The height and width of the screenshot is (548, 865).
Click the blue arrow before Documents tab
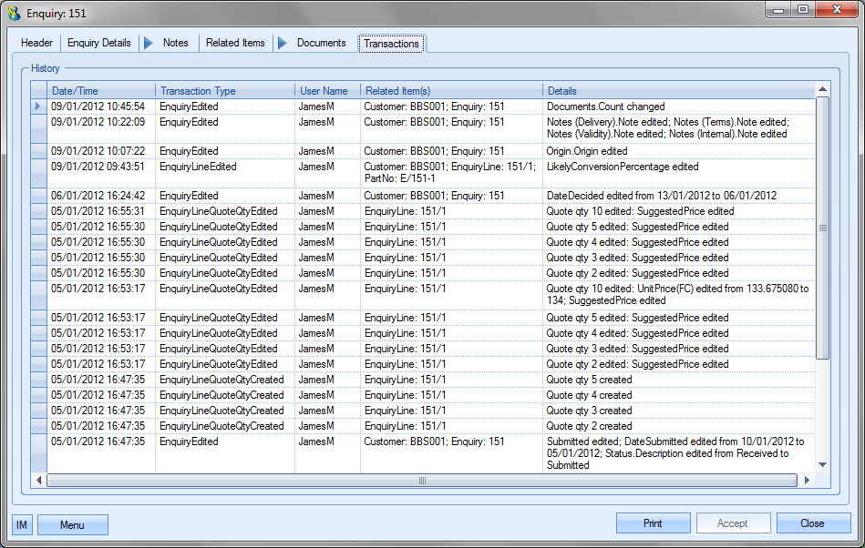(x=283, y=43)
